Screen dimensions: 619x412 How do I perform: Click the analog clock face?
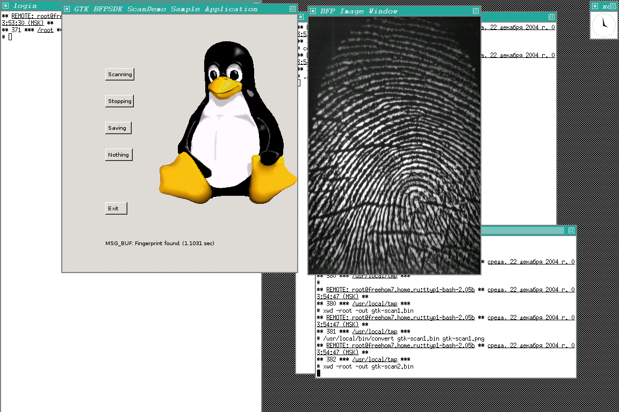(x=604, y=24)
